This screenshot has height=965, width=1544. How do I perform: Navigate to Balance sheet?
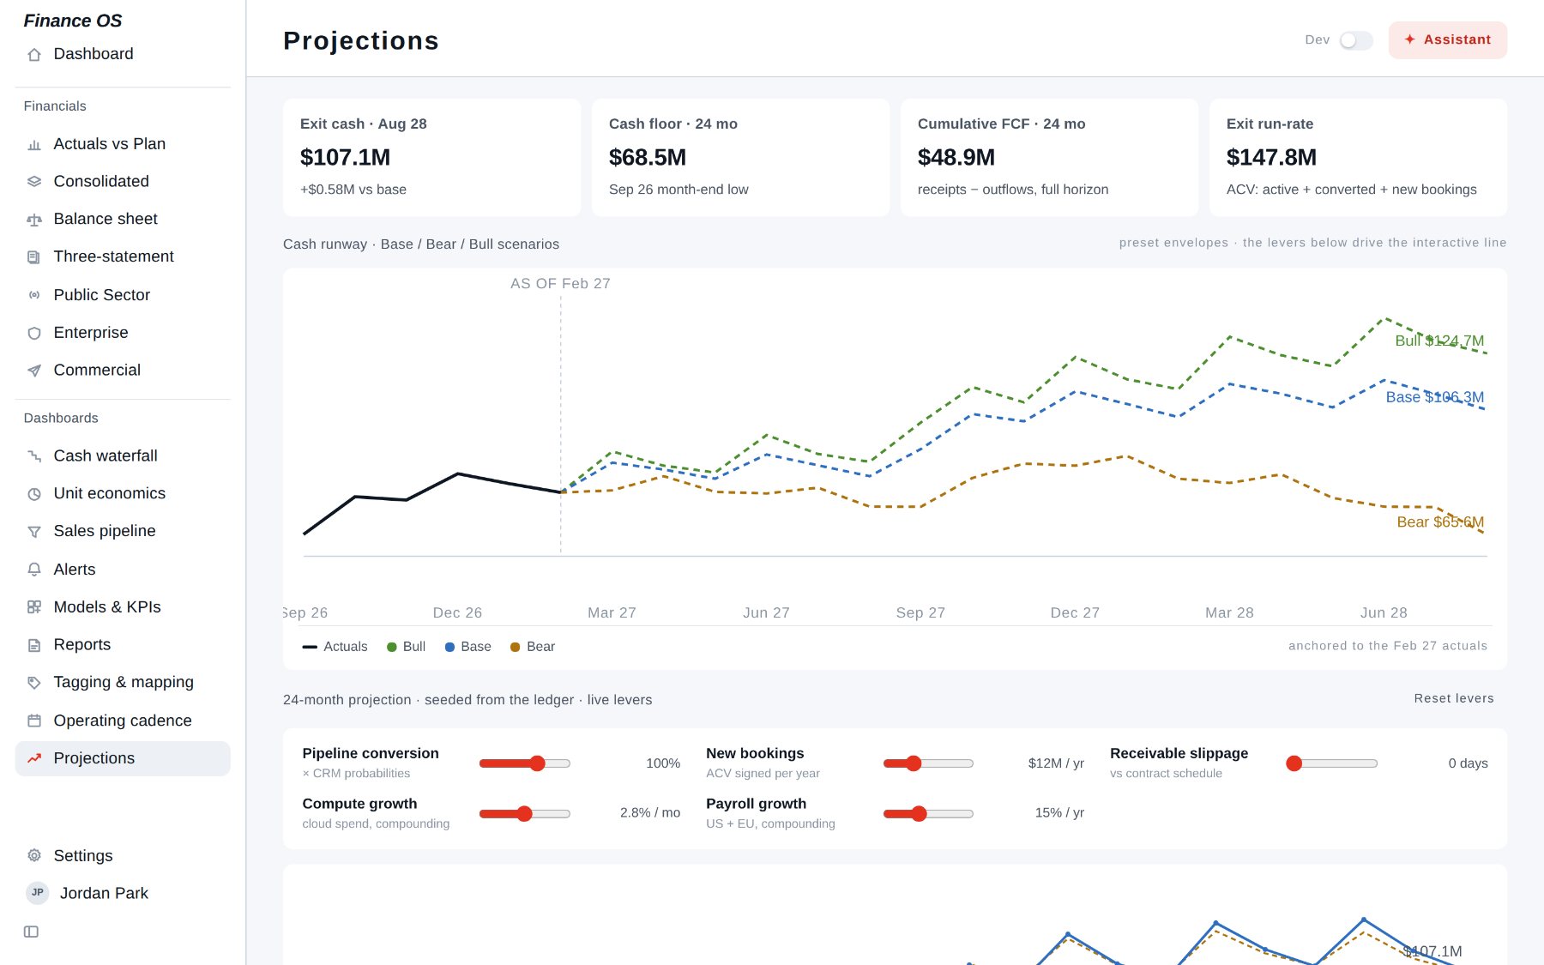pos(123,220)
